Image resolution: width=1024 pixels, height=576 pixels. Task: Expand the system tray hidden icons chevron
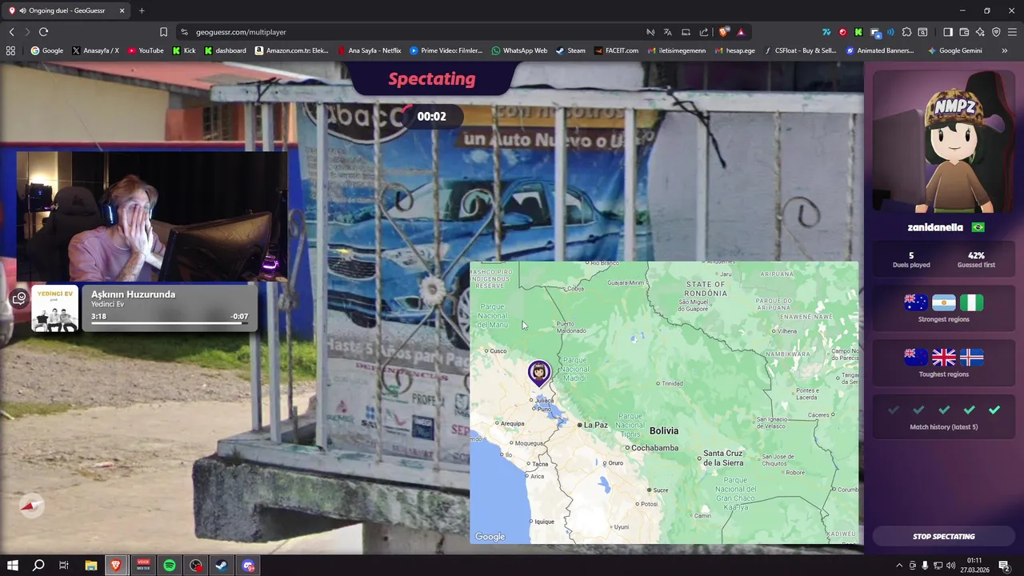pyautogui.click(x=898, y=566)
